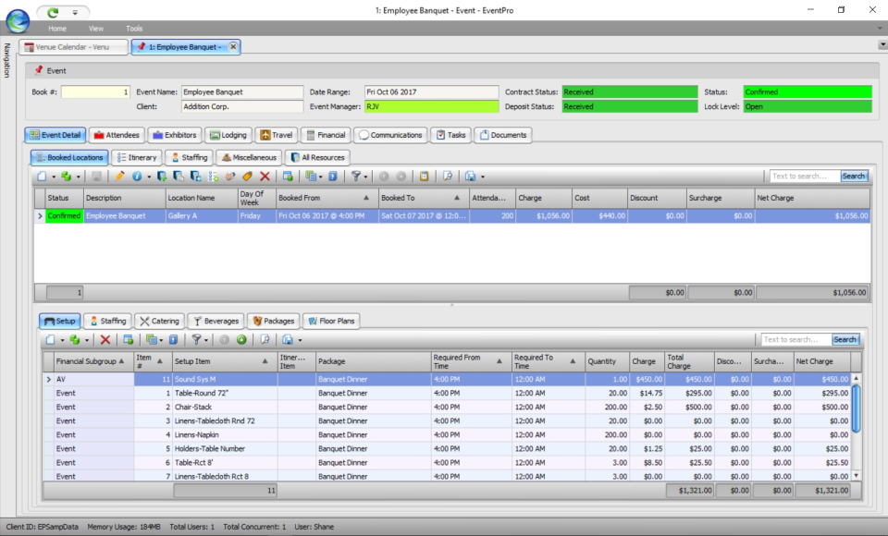The width and height of the screenshot is (888, 536).
Task: Remove selected setup item using the red X
Action: (105, 337)
